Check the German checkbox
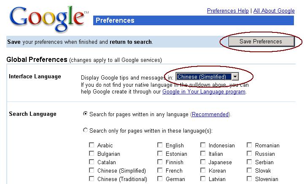 pyautogui.click(x=160, y=179)
